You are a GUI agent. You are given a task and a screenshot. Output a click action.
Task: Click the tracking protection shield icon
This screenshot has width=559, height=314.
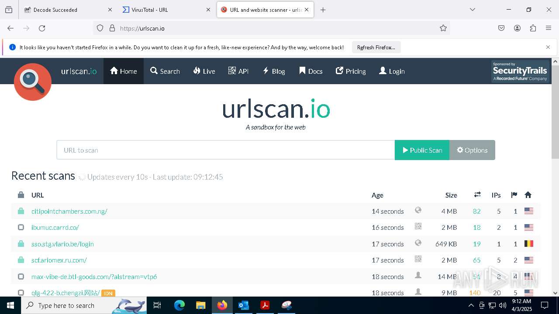[x=100, y=28]
